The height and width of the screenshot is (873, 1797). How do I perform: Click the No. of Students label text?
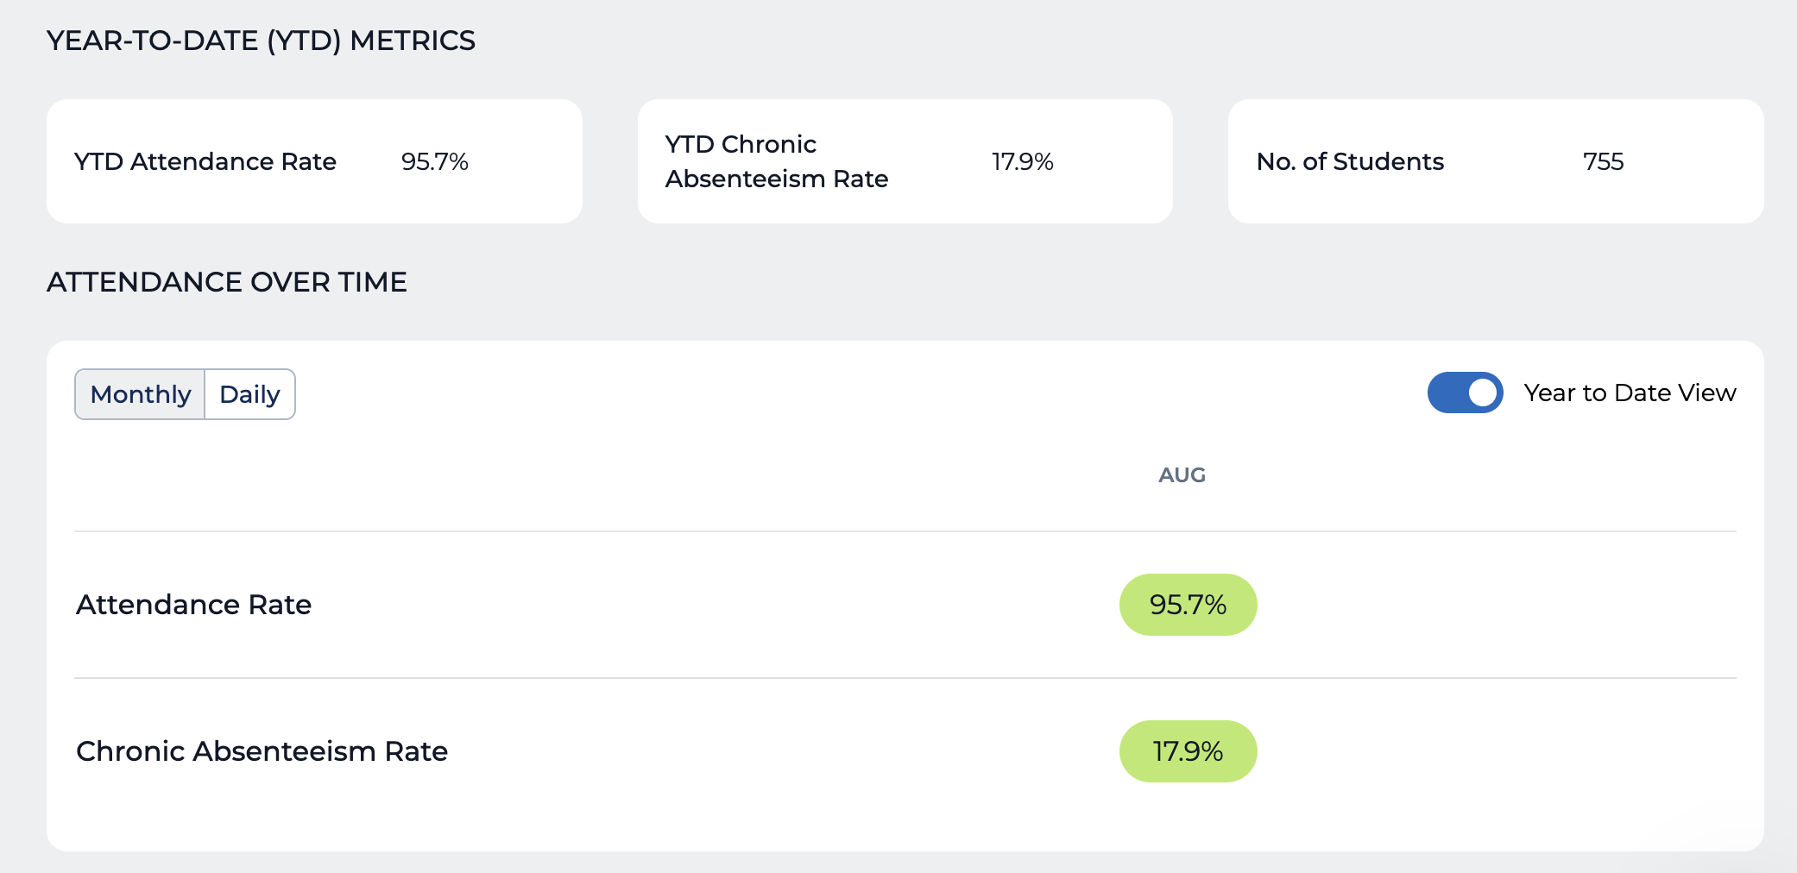pyautogui.click(x=1350, y=161)
